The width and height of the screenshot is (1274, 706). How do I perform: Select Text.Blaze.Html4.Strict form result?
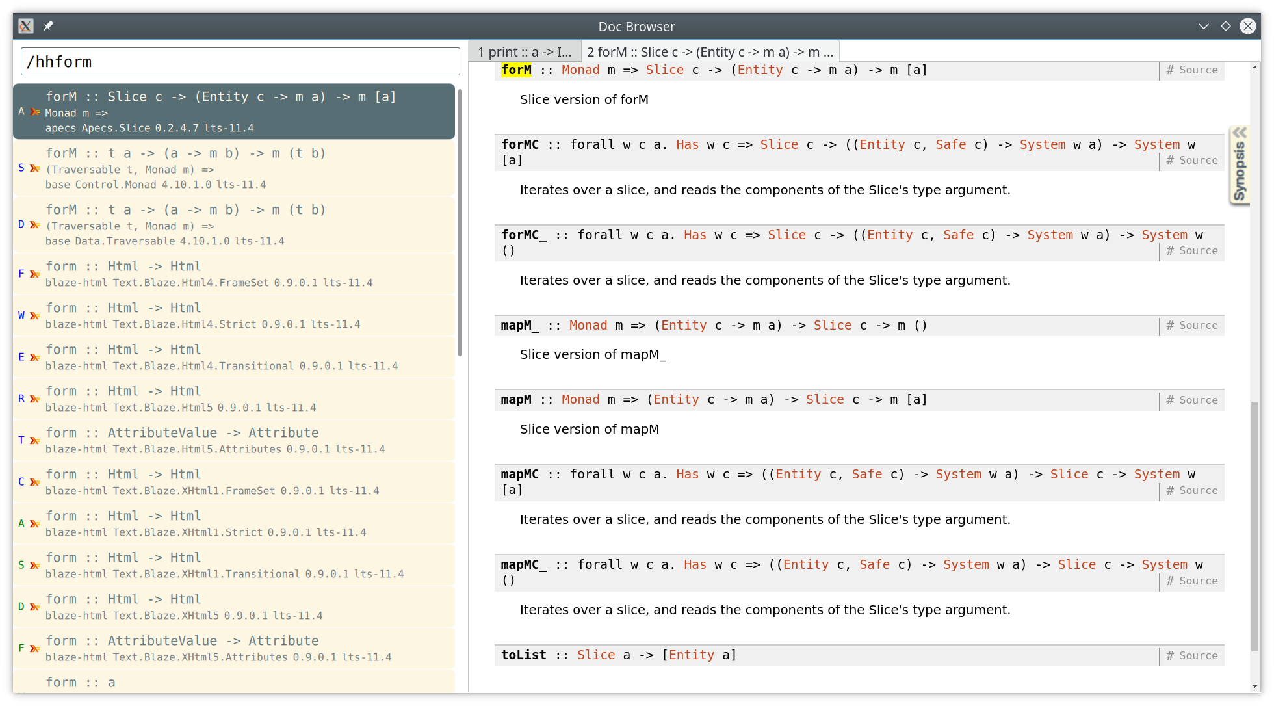234,315
